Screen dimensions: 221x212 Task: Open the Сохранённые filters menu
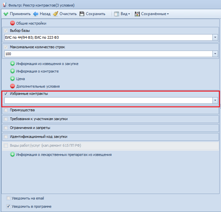[x=152, y=14]
